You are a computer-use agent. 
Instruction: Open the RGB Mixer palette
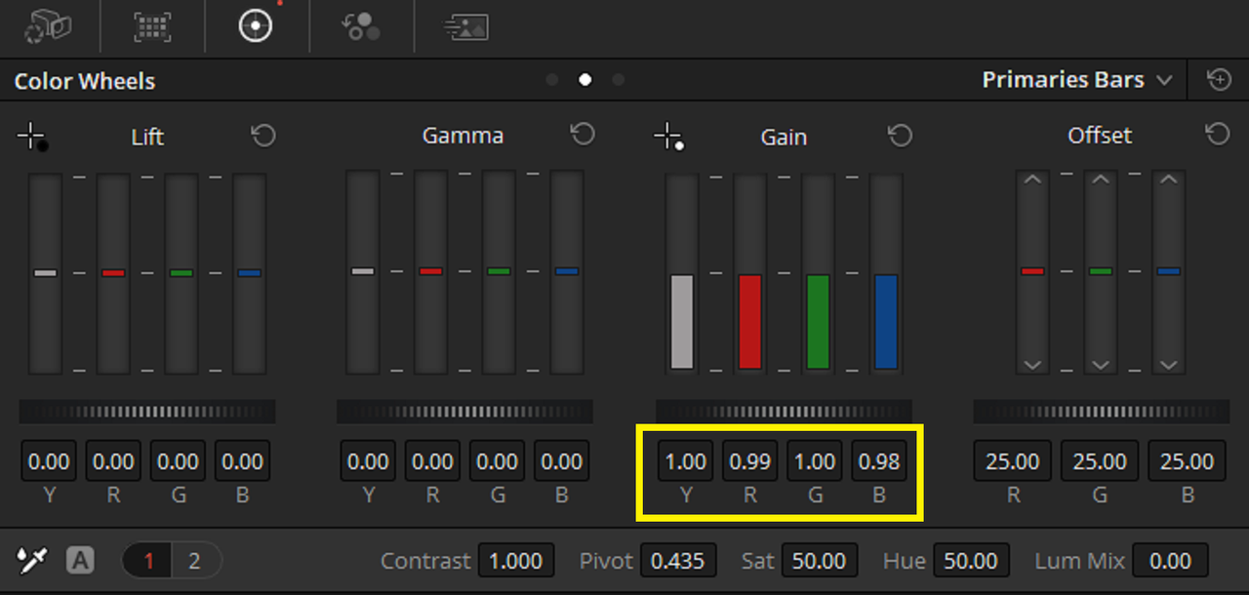[361, 26]
